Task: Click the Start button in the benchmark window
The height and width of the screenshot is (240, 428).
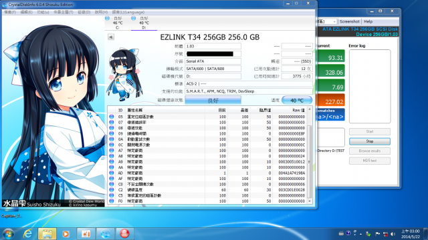Action: [x=370, y=131]
